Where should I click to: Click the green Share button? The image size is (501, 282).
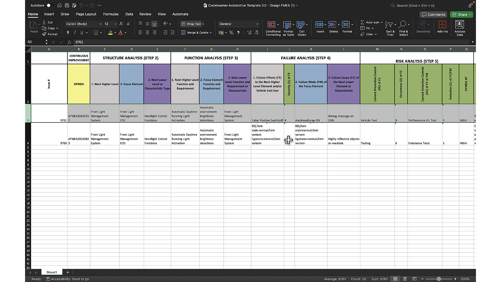(462, 15)
